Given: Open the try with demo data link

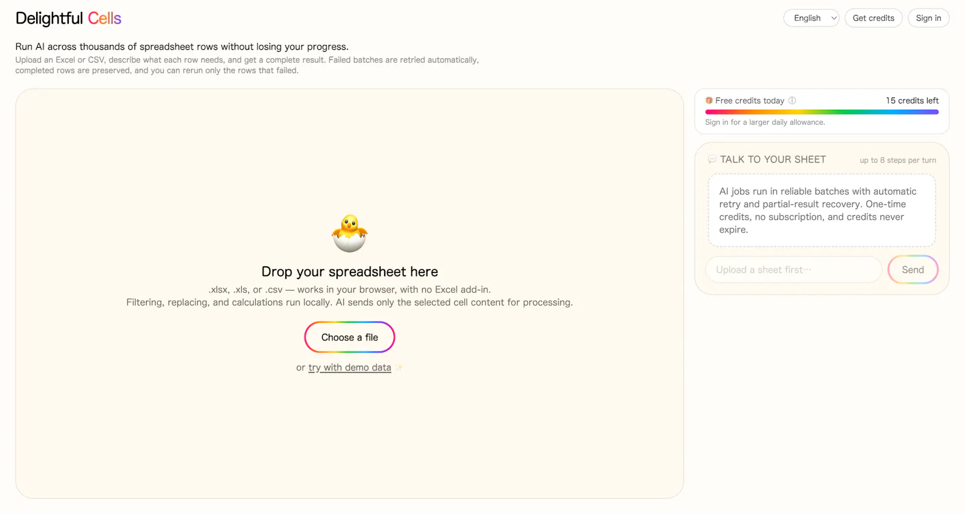Looking at the screenshot, I should click(x=350, y=368).
